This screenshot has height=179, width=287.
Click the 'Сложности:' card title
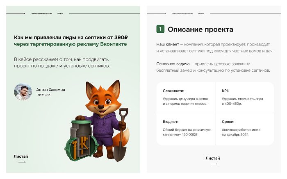click(173, 91)
